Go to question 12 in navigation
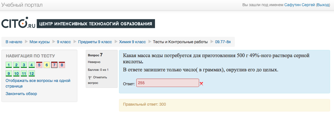334x126 pixels. (32, 74)
